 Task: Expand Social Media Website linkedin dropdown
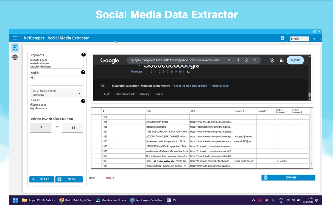(57, 93)
